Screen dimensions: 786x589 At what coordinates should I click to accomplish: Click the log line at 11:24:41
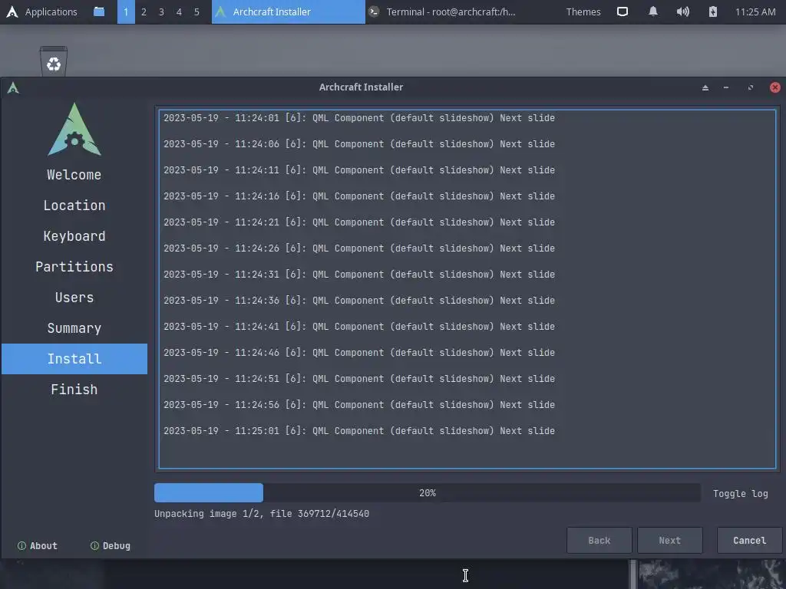(359, 327)
